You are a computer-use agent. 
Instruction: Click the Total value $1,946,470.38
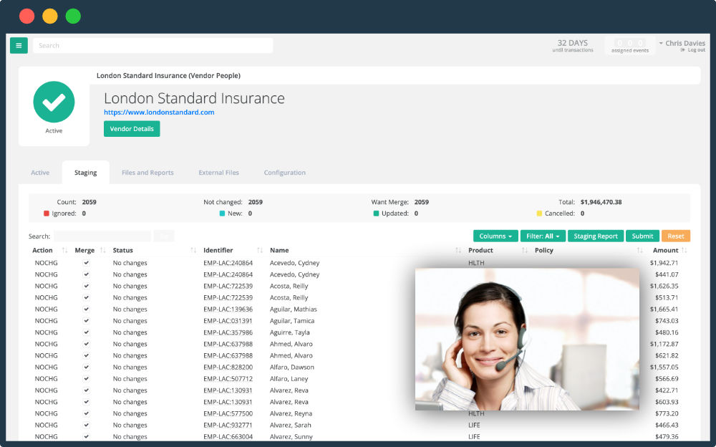click(x=601, y=202)
